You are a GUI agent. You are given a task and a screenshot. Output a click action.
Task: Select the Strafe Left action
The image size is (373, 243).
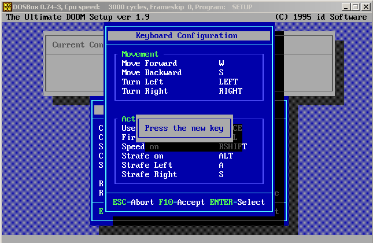click(x=147, y=165)
